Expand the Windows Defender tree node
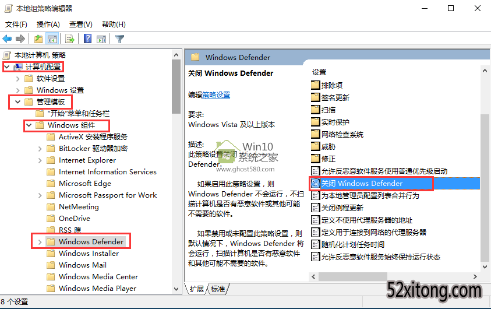491x309 pixels. [x=40, y=241]
